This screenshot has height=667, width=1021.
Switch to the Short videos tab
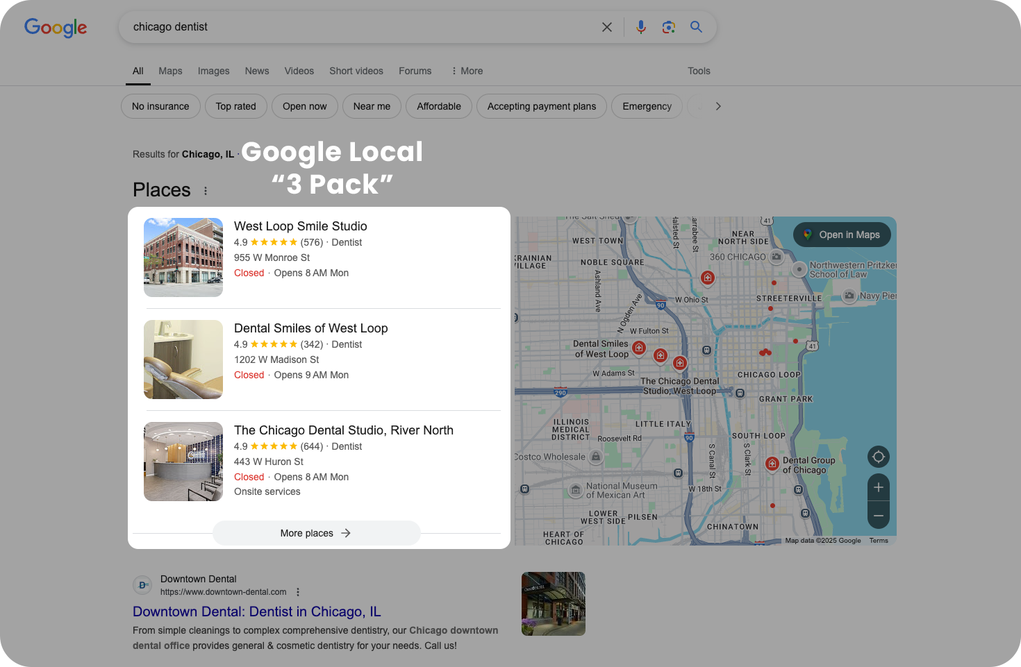pyautogui.click(x=356, y=71)
